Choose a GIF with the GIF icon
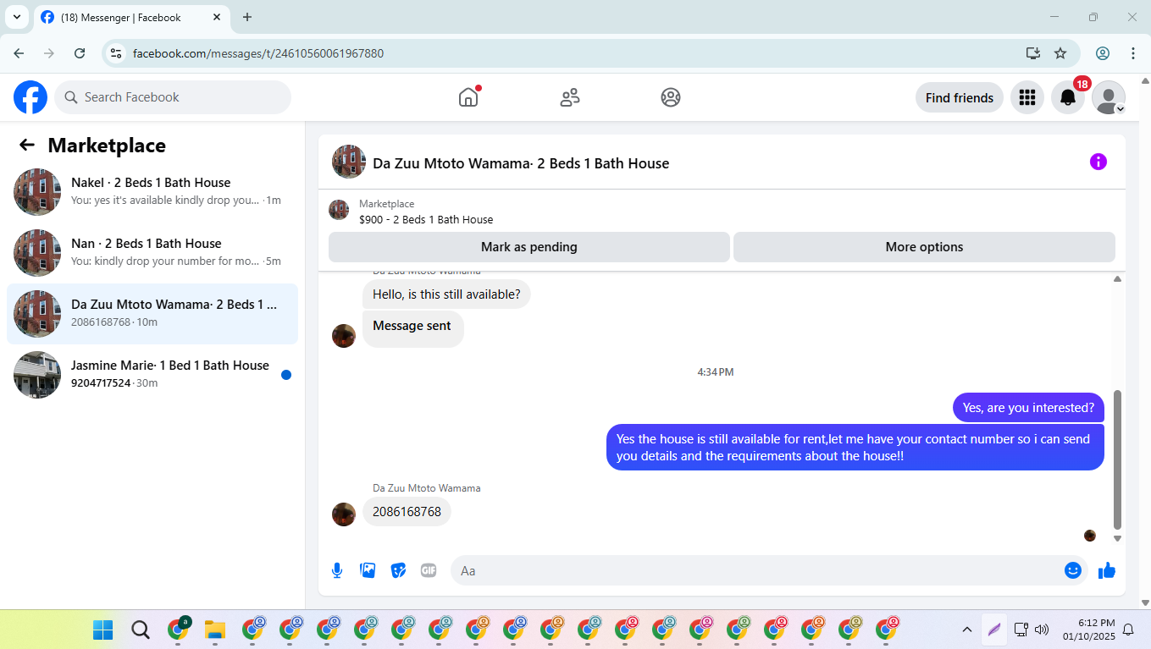 [x=429, y=570]
